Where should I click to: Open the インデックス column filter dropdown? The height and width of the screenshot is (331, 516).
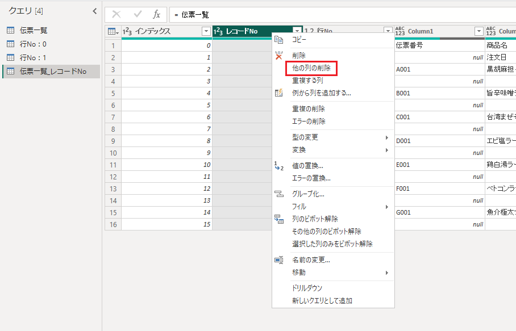click(206, 32)
